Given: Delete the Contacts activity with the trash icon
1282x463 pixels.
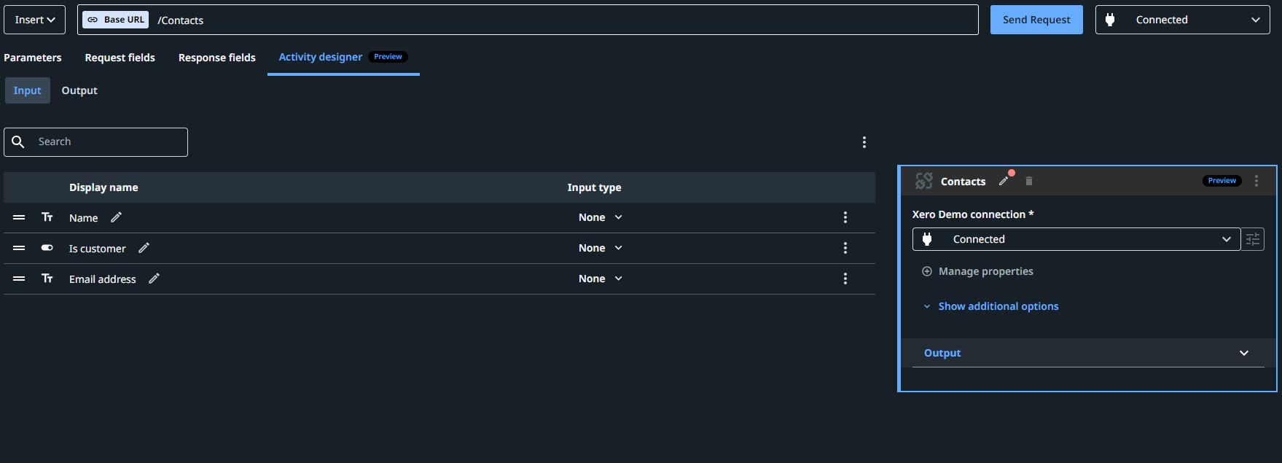Looking at the screenshot, I should (1029, 181).
